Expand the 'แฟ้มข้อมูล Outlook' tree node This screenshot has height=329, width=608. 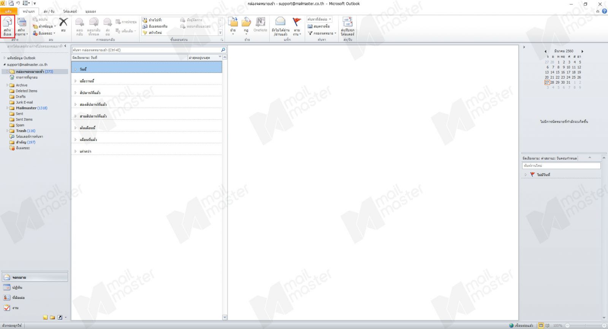pyautogui.click(x=5, y=58)
